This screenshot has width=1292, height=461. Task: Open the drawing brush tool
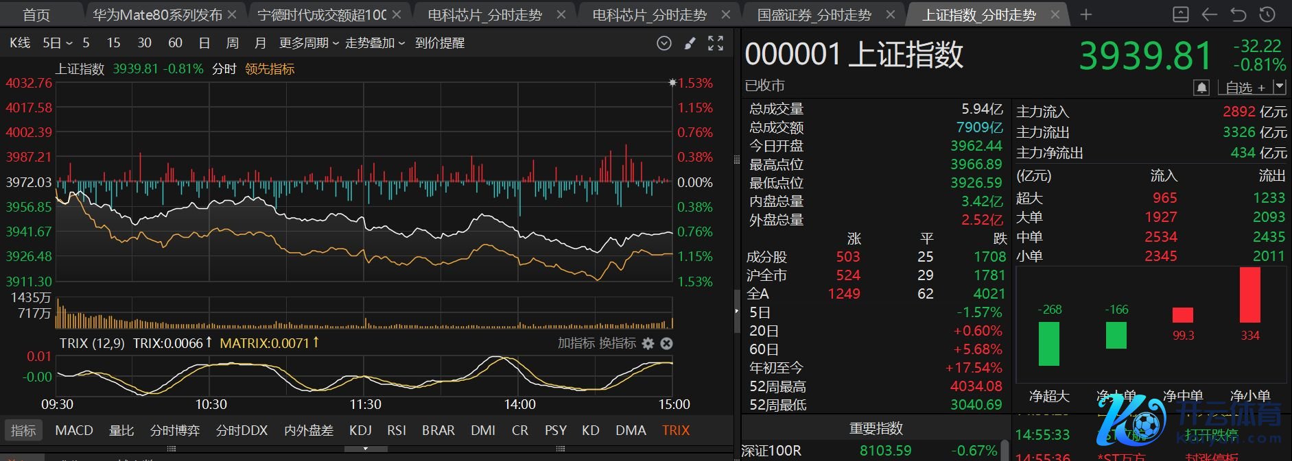click(690, 43)
